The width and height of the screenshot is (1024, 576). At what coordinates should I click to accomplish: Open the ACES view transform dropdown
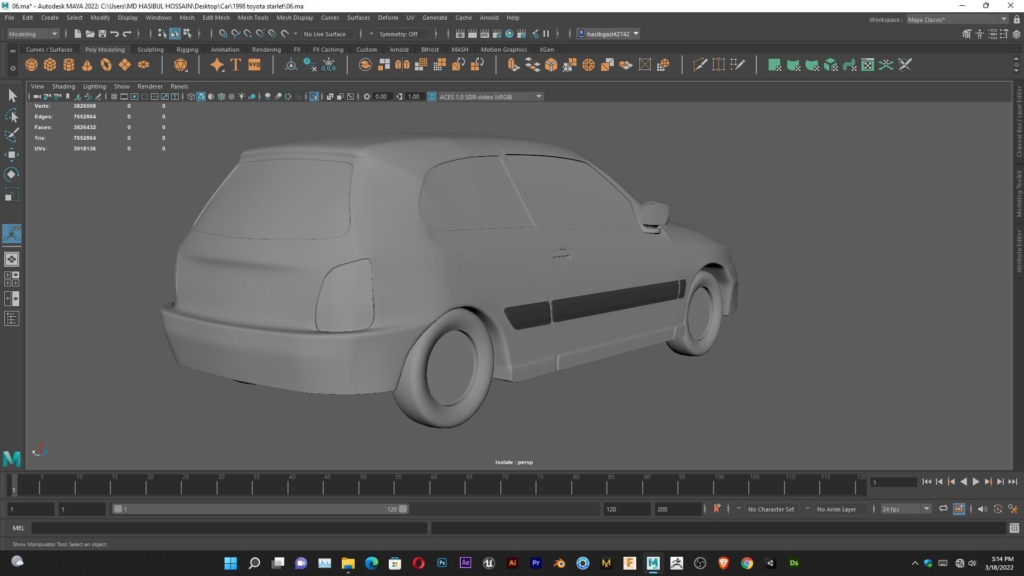(x=490, y=97)
